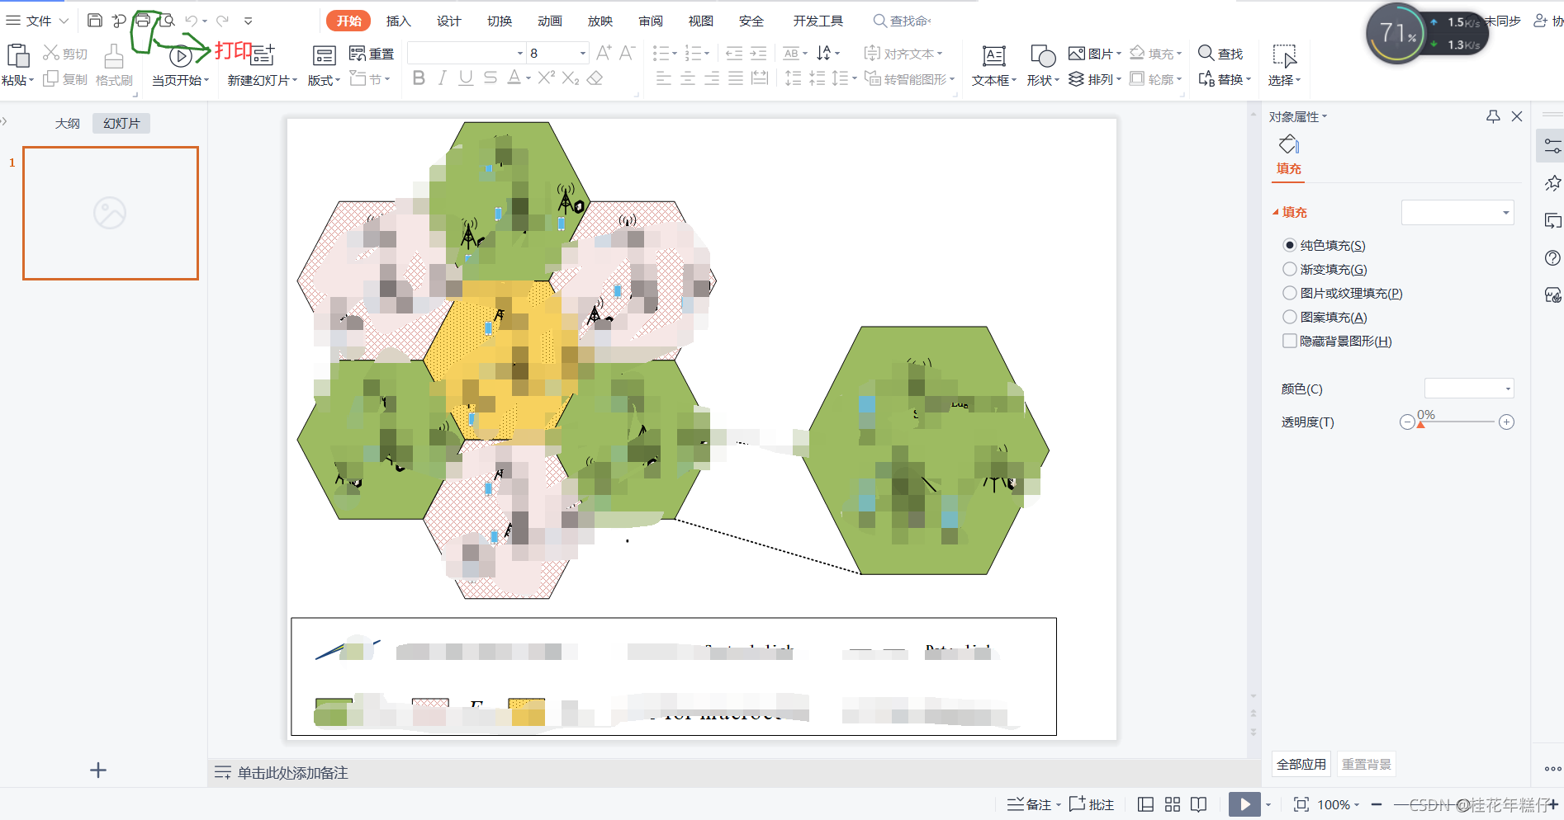Image resolution: width=1564 pixels, height=820 pixels.
Task: Select Pattern fill (图案填充) radio button
Action: tap(1290, 317)
